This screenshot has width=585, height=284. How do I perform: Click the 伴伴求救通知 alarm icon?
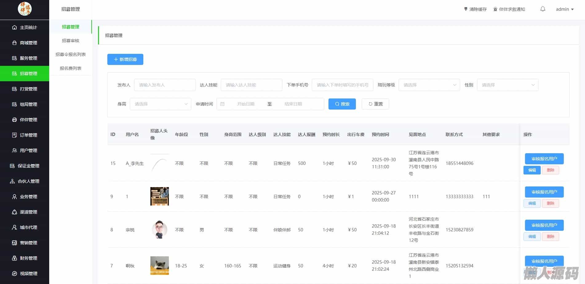(495, 9)
